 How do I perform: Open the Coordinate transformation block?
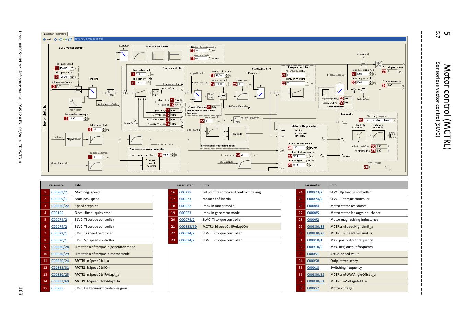click(x=358, y=135)
